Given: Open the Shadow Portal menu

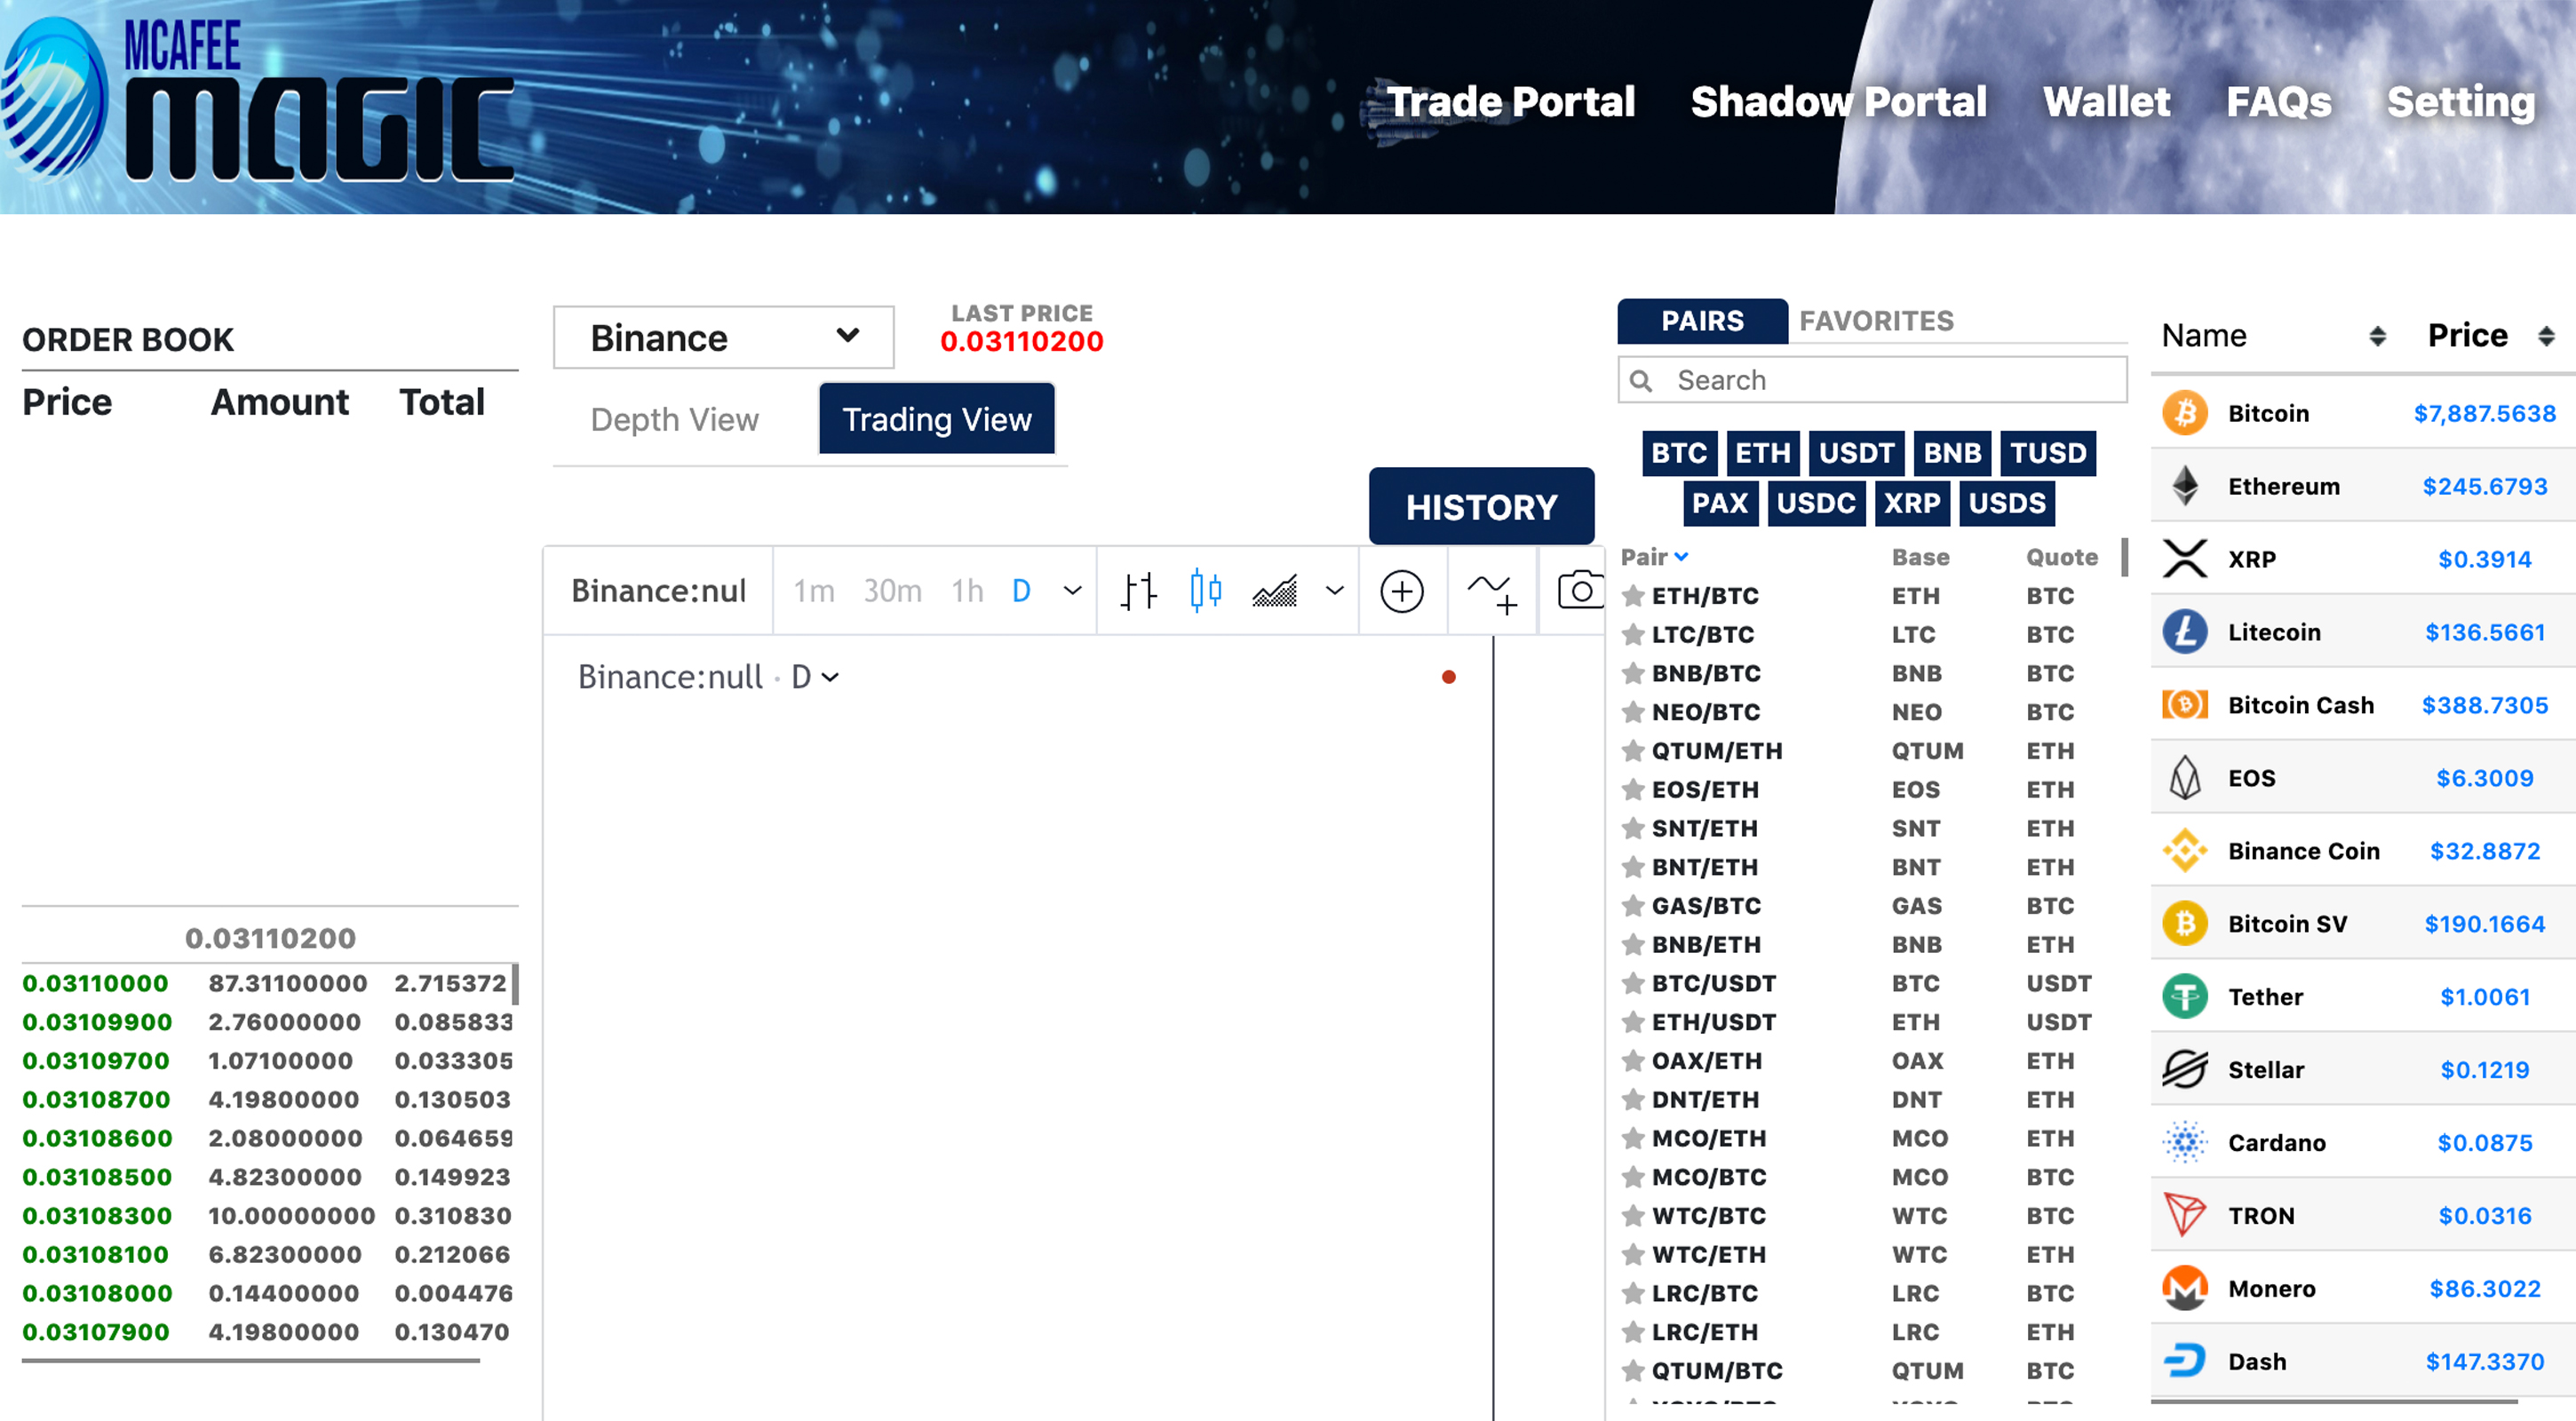Looking at the screenshot, I should click(1838, 101).
